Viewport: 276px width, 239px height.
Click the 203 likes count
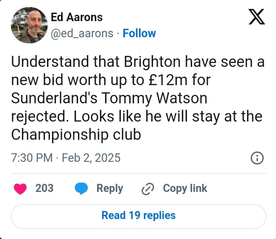point(45,188)
